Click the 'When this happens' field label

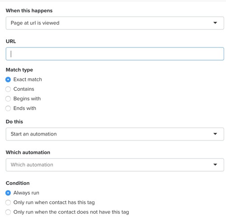pos(29,11)
